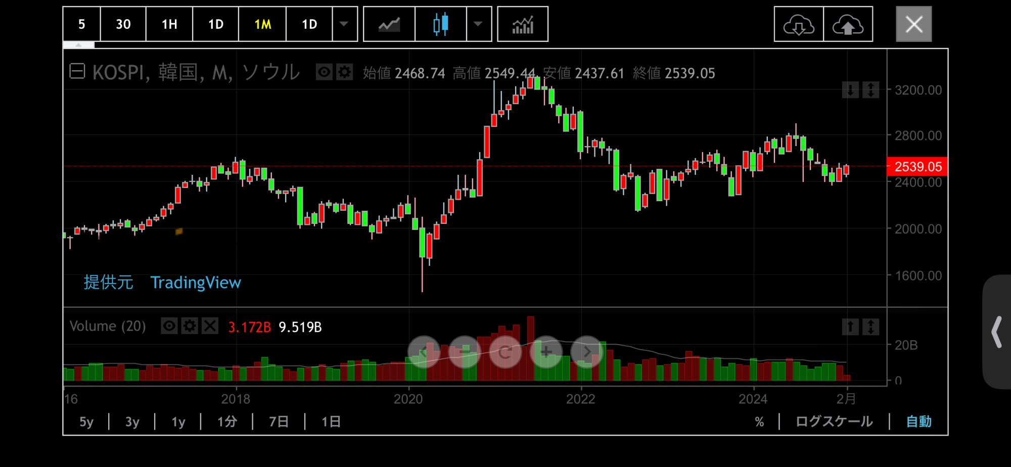
Task: Open the TradingView provider link
Action: click(196, 283)
